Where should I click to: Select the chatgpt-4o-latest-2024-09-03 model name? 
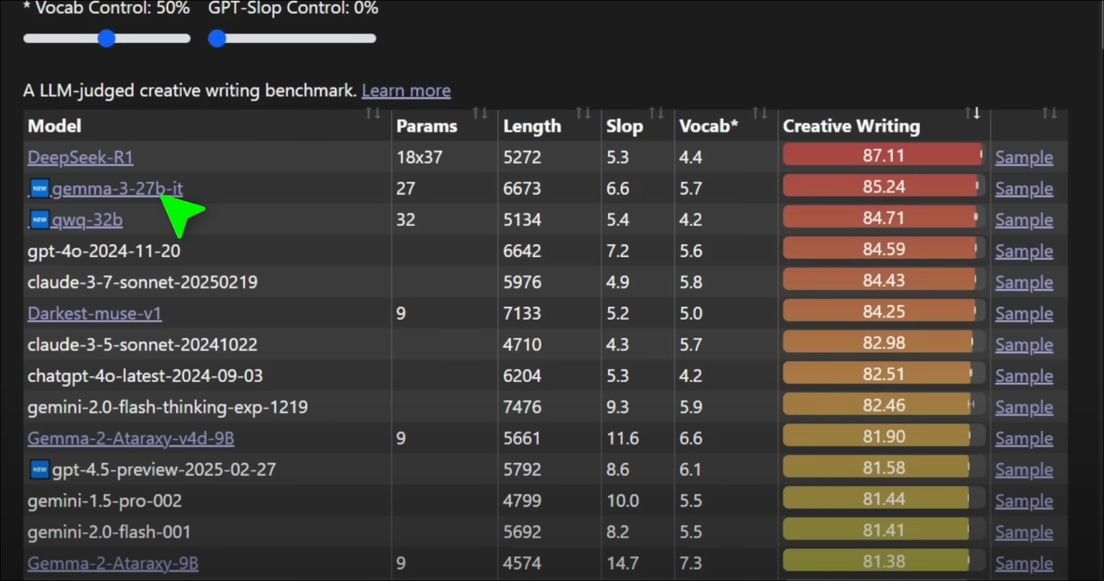coord(145,376)
